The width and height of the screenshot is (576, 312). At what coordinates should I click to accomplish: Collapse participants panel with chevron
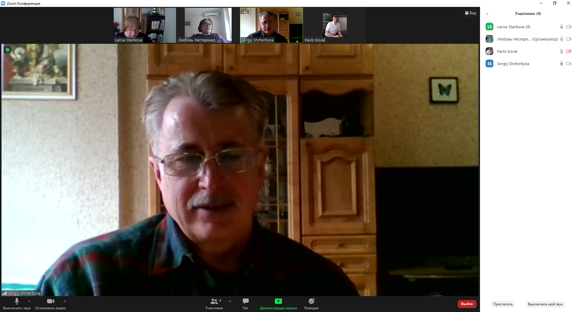click(x=487, y=14)
